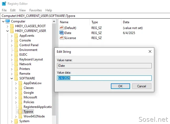
Task: Click the tree scroll up arrow
Action: tap(54, 21)
